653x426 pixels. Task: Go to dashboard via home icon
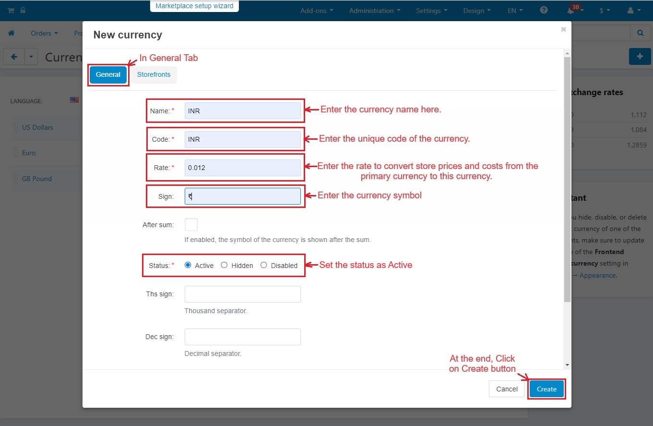click(11, 33)
